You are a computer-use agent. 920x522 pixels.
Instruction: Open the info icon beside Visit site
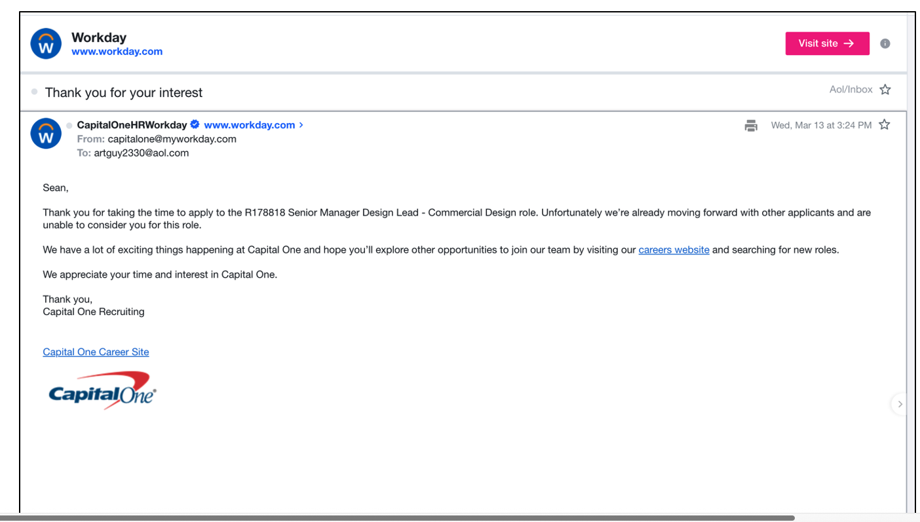coord(885,43)
